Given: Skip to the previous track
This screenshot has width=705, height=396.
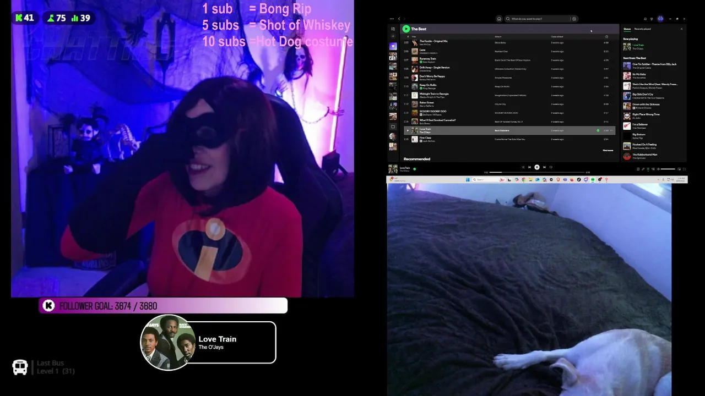Looking at the screenshot, I should pos(529,167).
